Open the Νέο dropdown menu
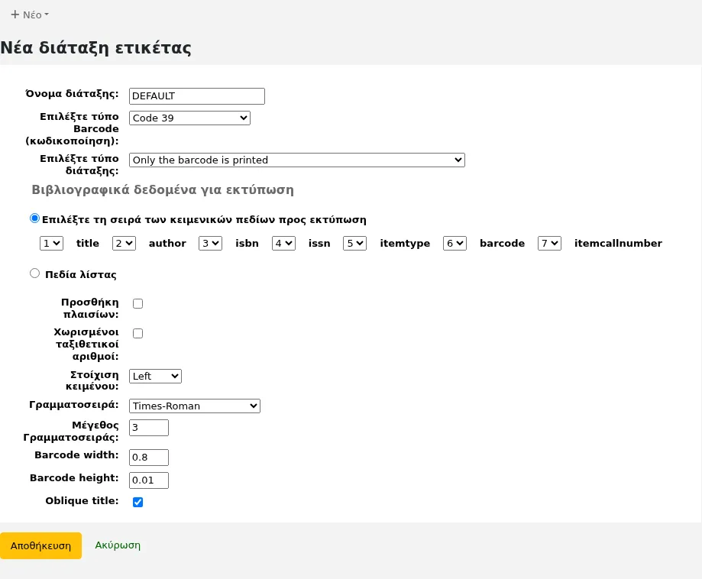 [x=30, y=15]
